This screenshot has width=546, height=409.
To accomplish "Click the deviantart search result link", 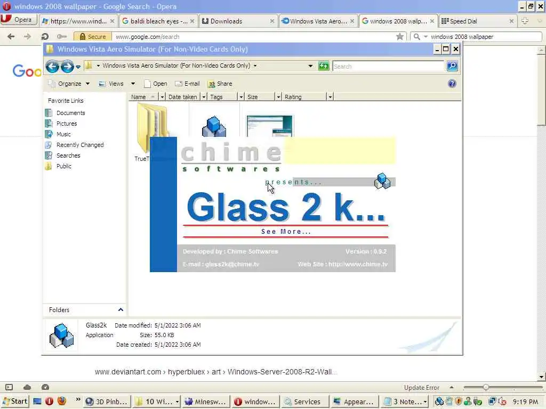I will [216, 371].
